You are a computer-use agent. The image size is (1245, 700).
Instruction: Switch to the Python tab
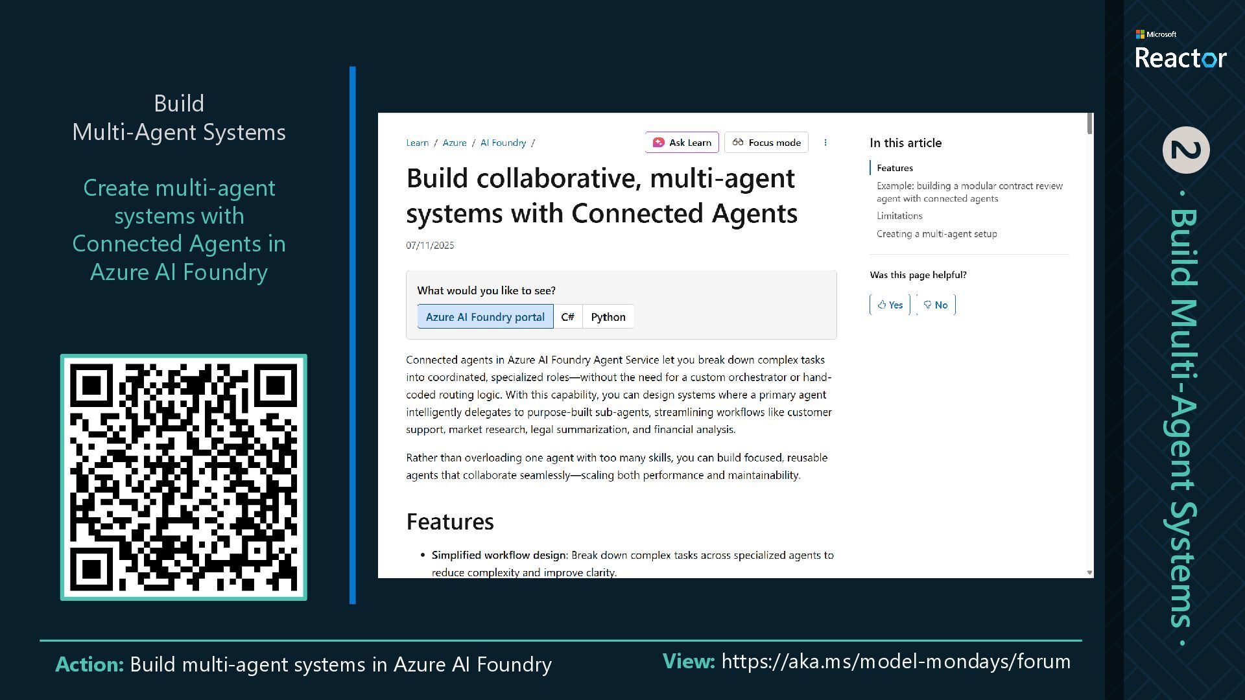[x=608, y=317]
